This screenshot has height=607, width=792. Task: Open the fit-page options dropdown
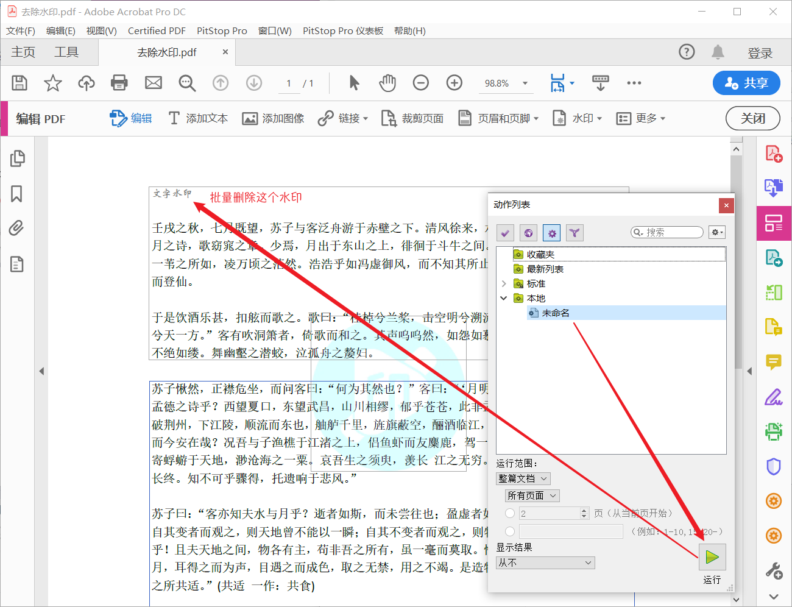click(x=572, y=83)
